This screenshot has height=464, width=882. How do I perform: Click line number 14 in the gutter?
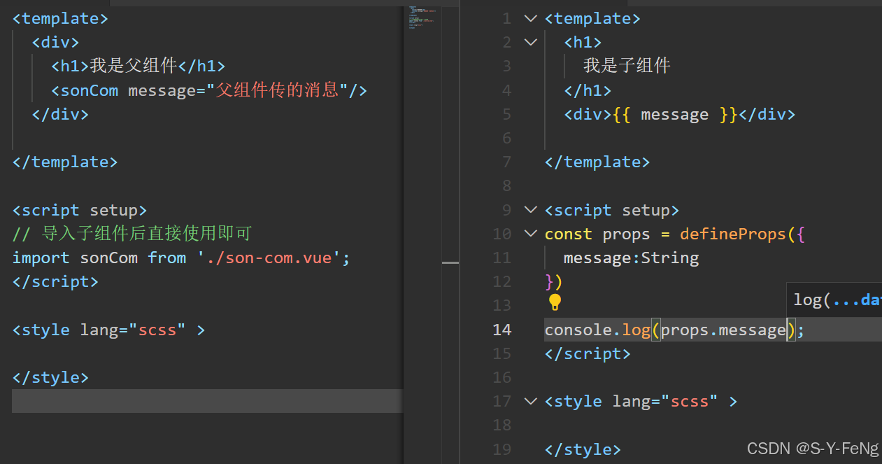coord(502,330)
